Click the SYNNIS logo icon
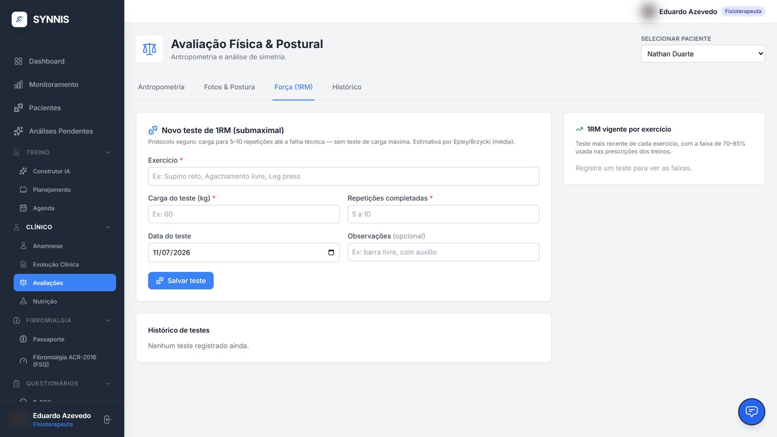This screenshot has height=437, width=777. click(19, 19)
